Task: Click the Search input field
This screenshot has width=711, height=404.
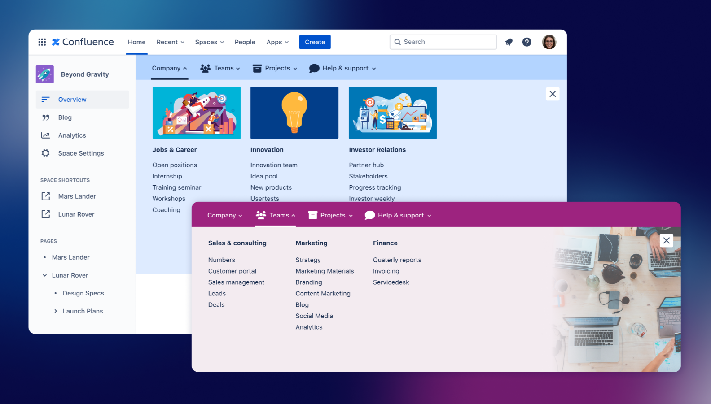Action: (443, 42)
